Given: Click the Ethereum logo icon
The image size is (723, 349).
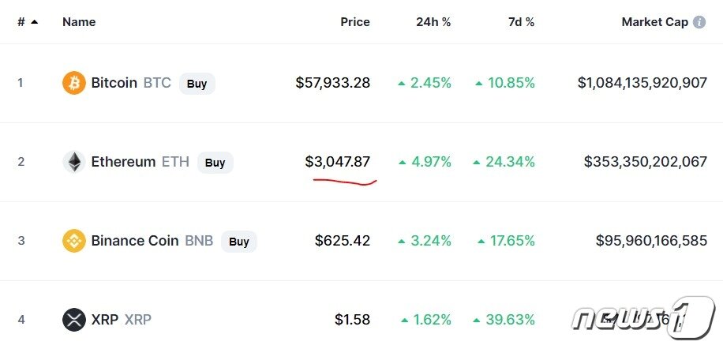Looking at the screenshot, I should [x=73, y=163].
